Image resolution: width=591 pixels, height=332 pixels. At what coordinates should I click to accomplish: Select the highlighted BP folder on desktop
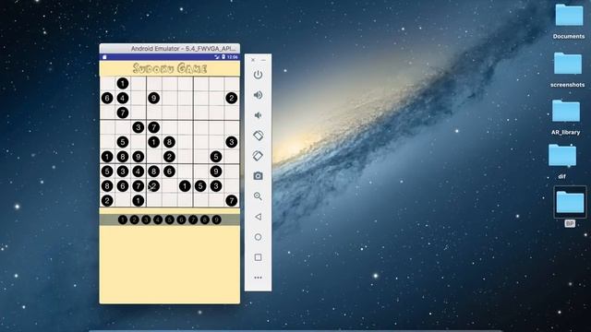tap(570, 202)
